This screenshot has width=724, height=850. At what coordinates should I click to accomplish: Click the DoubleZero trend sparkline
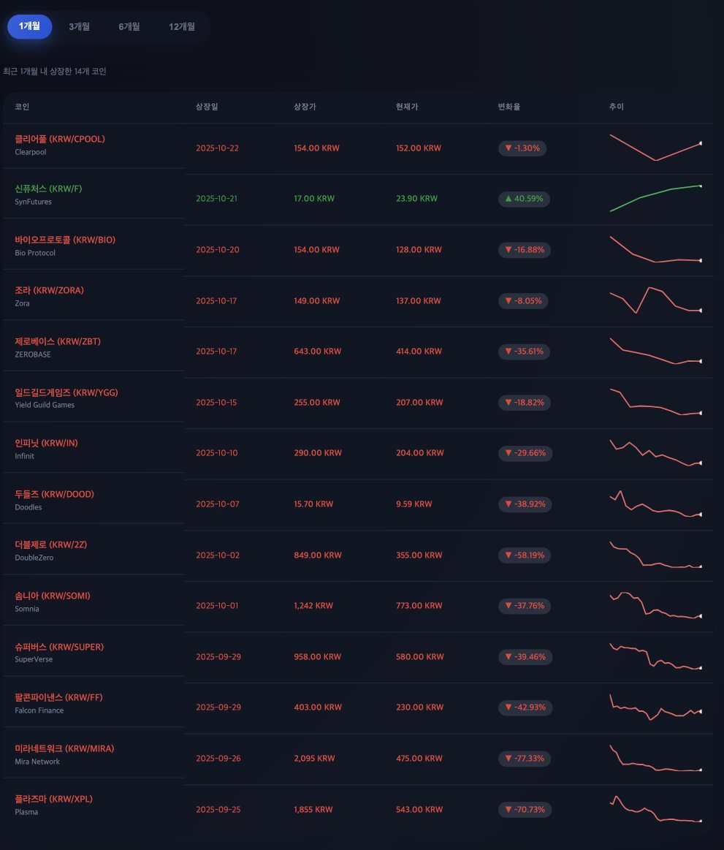click(x=656, y=555)
